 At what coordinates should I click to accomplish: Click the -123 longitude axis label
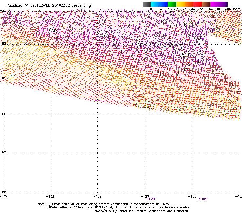pyautogui.click(x=192, y=196)
